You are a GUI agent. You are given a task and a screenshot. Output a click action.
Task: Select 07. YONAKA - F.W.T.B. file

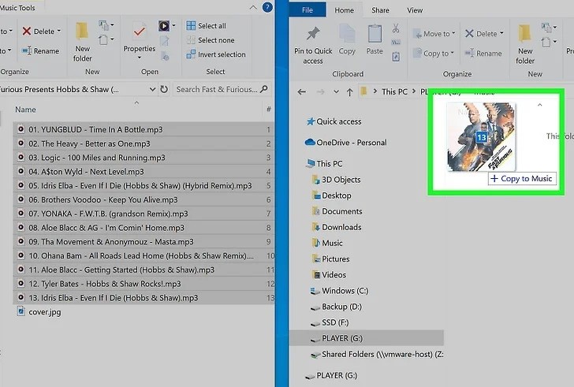(x=143, y=214)
